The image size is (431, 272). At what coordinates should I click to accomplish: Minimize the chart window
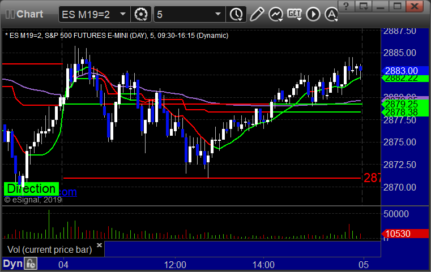coord(380,6)
